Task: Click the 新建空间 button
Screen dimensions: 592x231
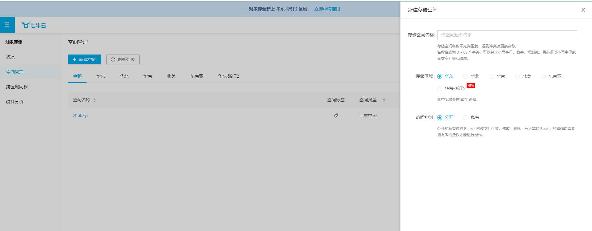Action: (85, 59)
